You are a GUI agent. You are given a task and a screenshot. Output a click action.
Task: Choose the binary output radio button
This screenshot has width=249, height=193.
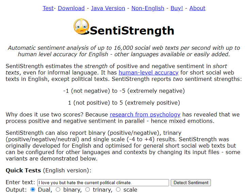point(58,190)
